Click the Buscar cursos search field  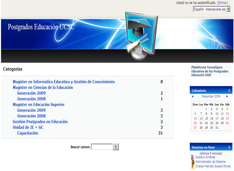click(x=102, y=147)
